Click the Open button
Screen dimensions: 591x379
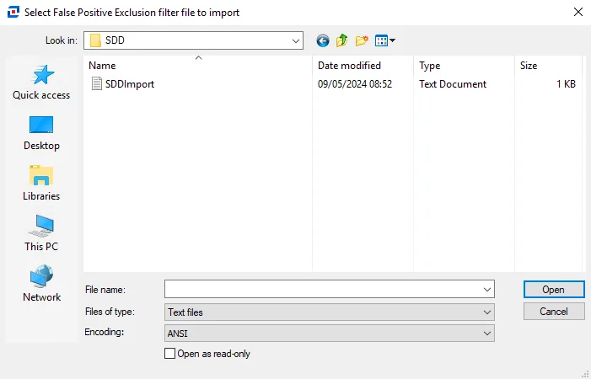pyautogui.click(x=554, y=290)
